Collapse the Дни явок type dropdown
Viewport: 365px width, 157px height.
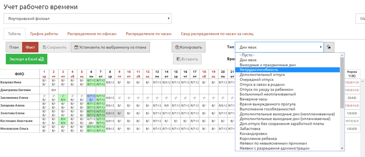[x=279, y=47]
